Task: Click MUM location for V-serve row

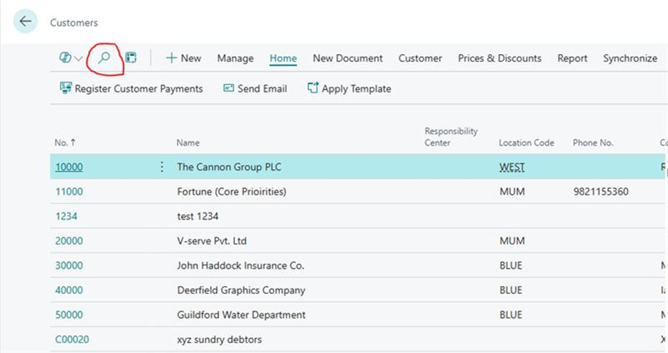Action: click(512, 241)
